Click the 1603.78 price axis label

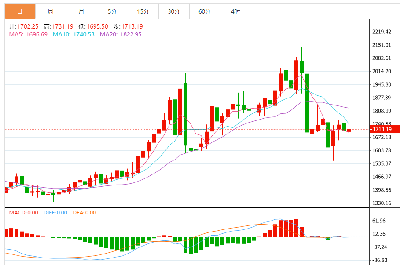coord(382,150)
